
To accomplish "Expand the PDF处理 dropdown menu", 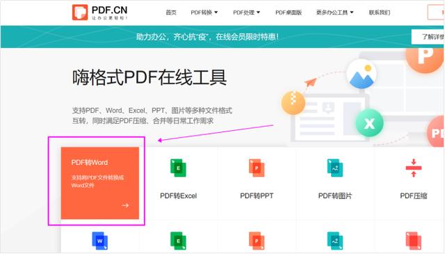I will point(246,13).
